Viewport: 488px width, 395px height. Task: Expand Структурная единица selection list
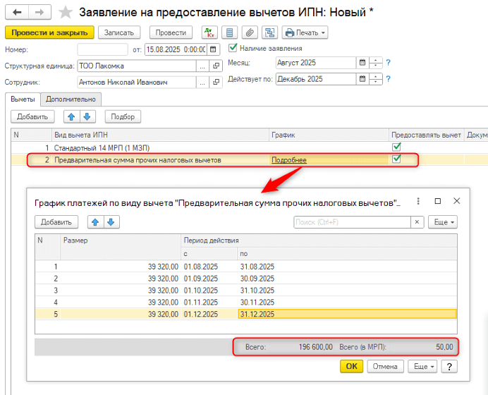click(202, 66)
